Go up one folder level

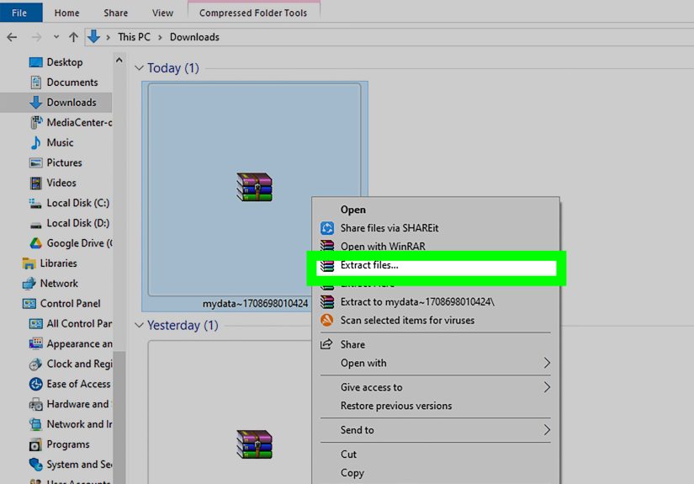coord(73,37)
